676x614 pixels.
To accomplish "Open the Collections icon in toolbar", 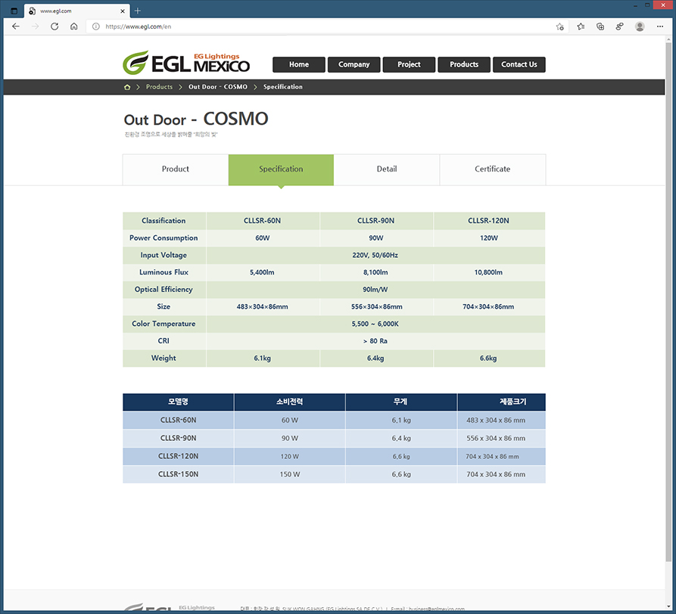I will click(600, 26).
